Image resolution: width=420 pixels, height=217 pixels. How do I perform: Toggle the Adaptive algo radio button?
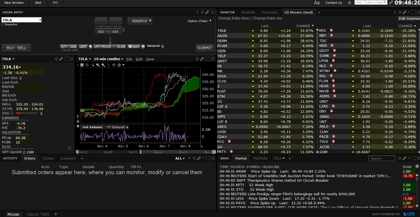[130, 20]
